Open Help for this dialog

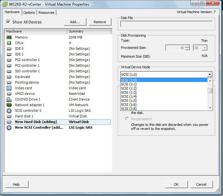tap(16, 184)
